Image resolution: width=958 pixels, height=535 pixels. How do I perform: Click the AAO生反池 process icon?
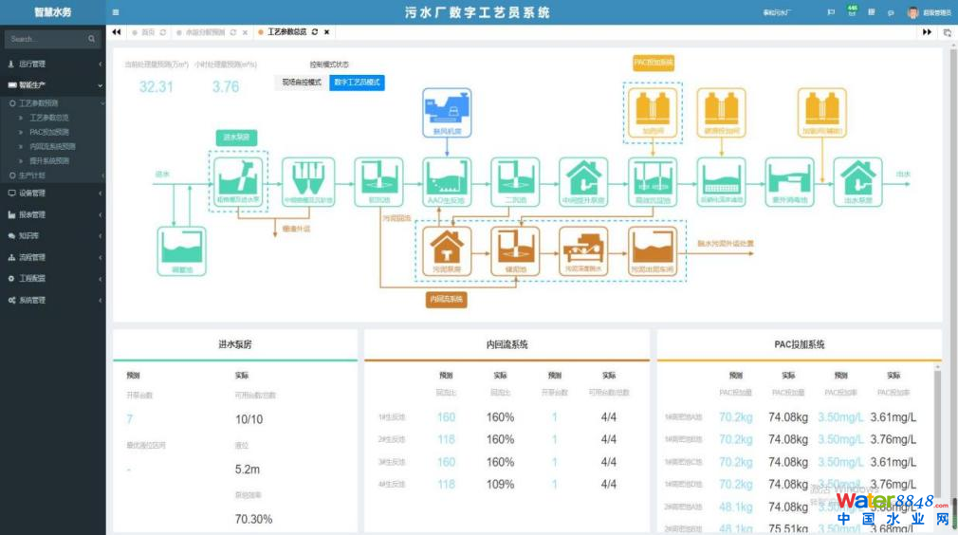point(445,178)
